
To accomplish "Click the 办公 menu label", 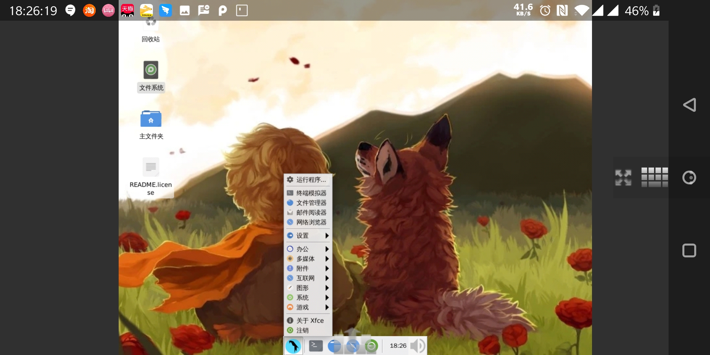I will click(302, 249).
